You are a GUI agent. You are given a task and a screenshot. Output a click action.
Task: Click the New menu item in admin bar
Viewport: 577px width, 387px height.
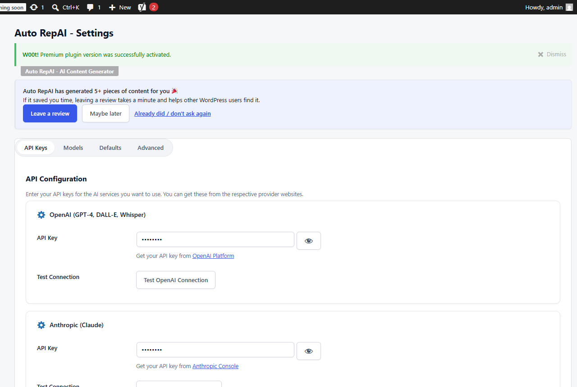[120, 7]
